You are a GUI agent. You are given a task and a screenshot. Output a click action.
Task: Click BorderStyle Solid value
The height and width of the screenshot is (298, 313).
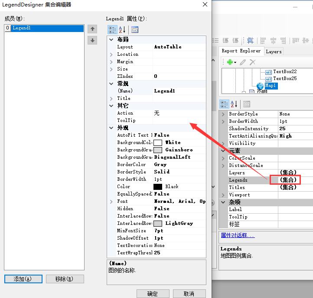(179, 172)
